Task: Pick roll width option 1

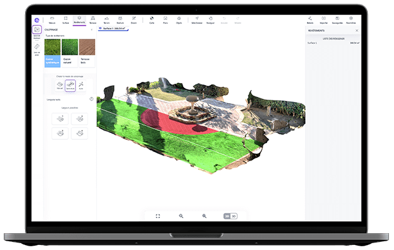Action: [60, 119]
